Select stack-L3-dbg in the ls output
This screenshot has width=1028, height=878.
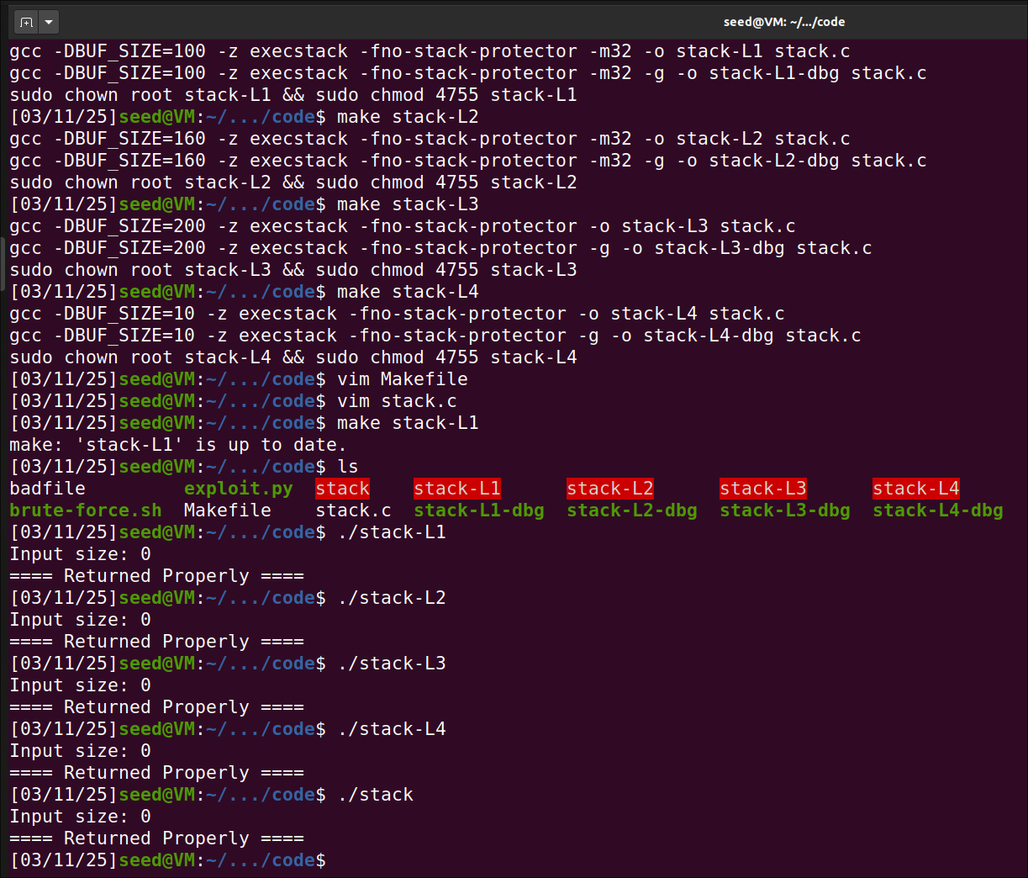click(x=785, y=510)
